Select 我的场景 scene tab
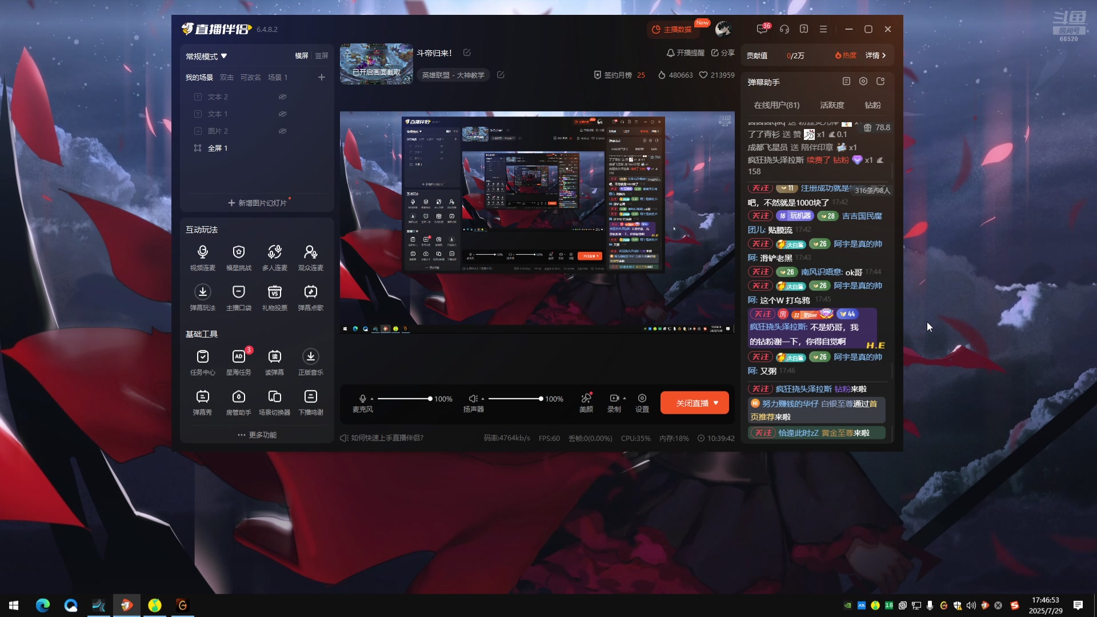The width and height of the screenshot is (1097, 617). (199, 78)
